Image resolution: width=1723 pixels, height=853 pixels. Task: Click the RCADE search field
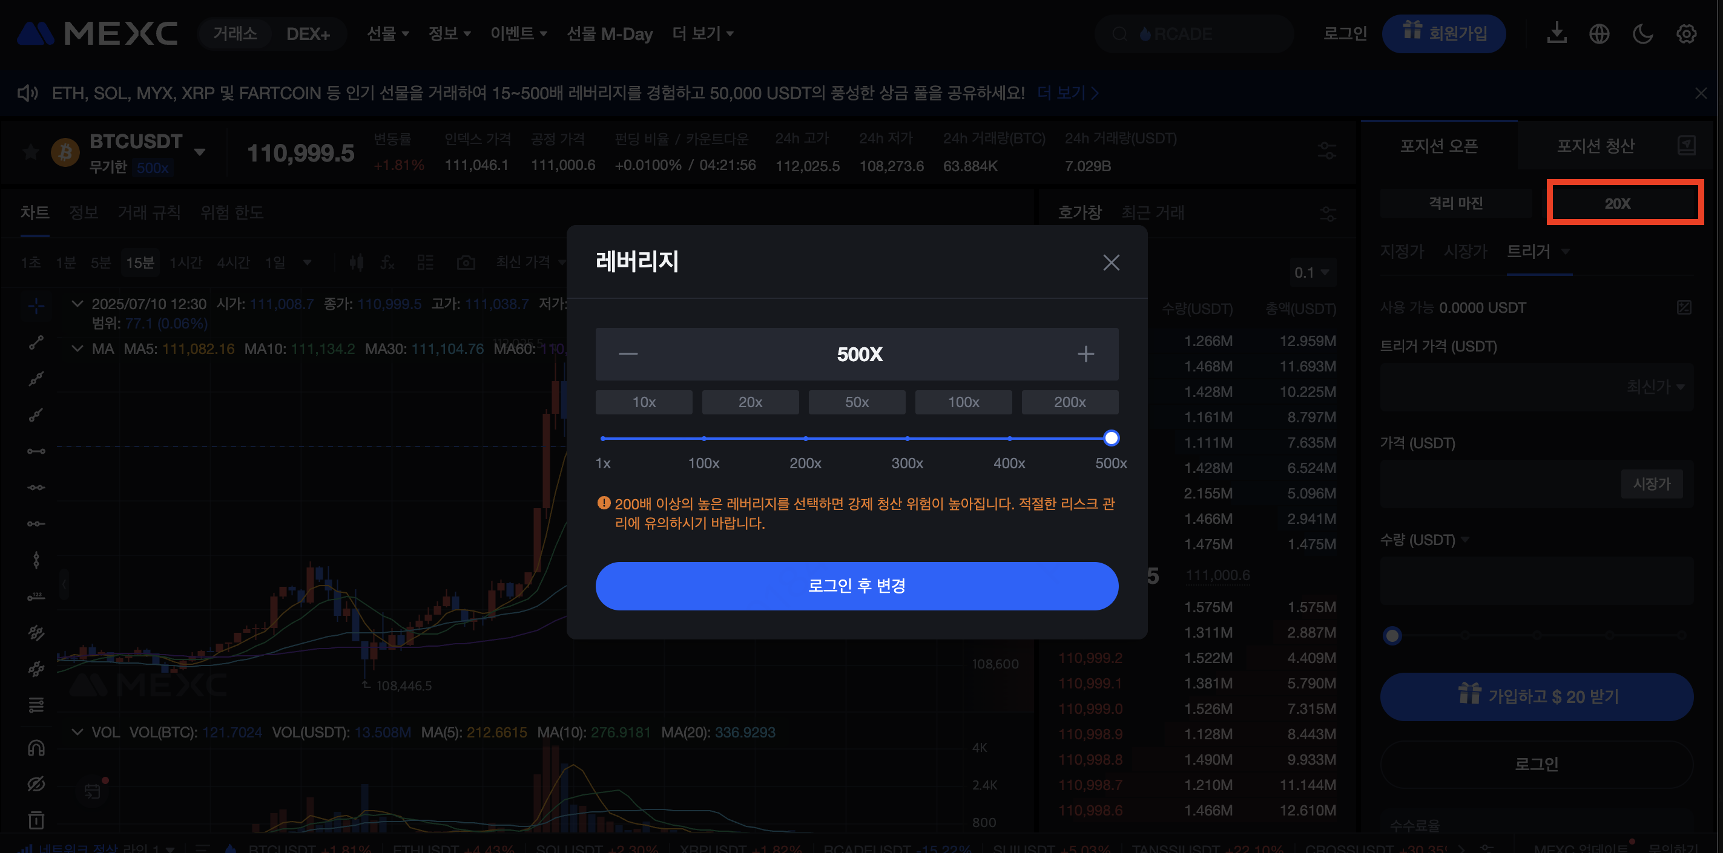(1194, 33)
